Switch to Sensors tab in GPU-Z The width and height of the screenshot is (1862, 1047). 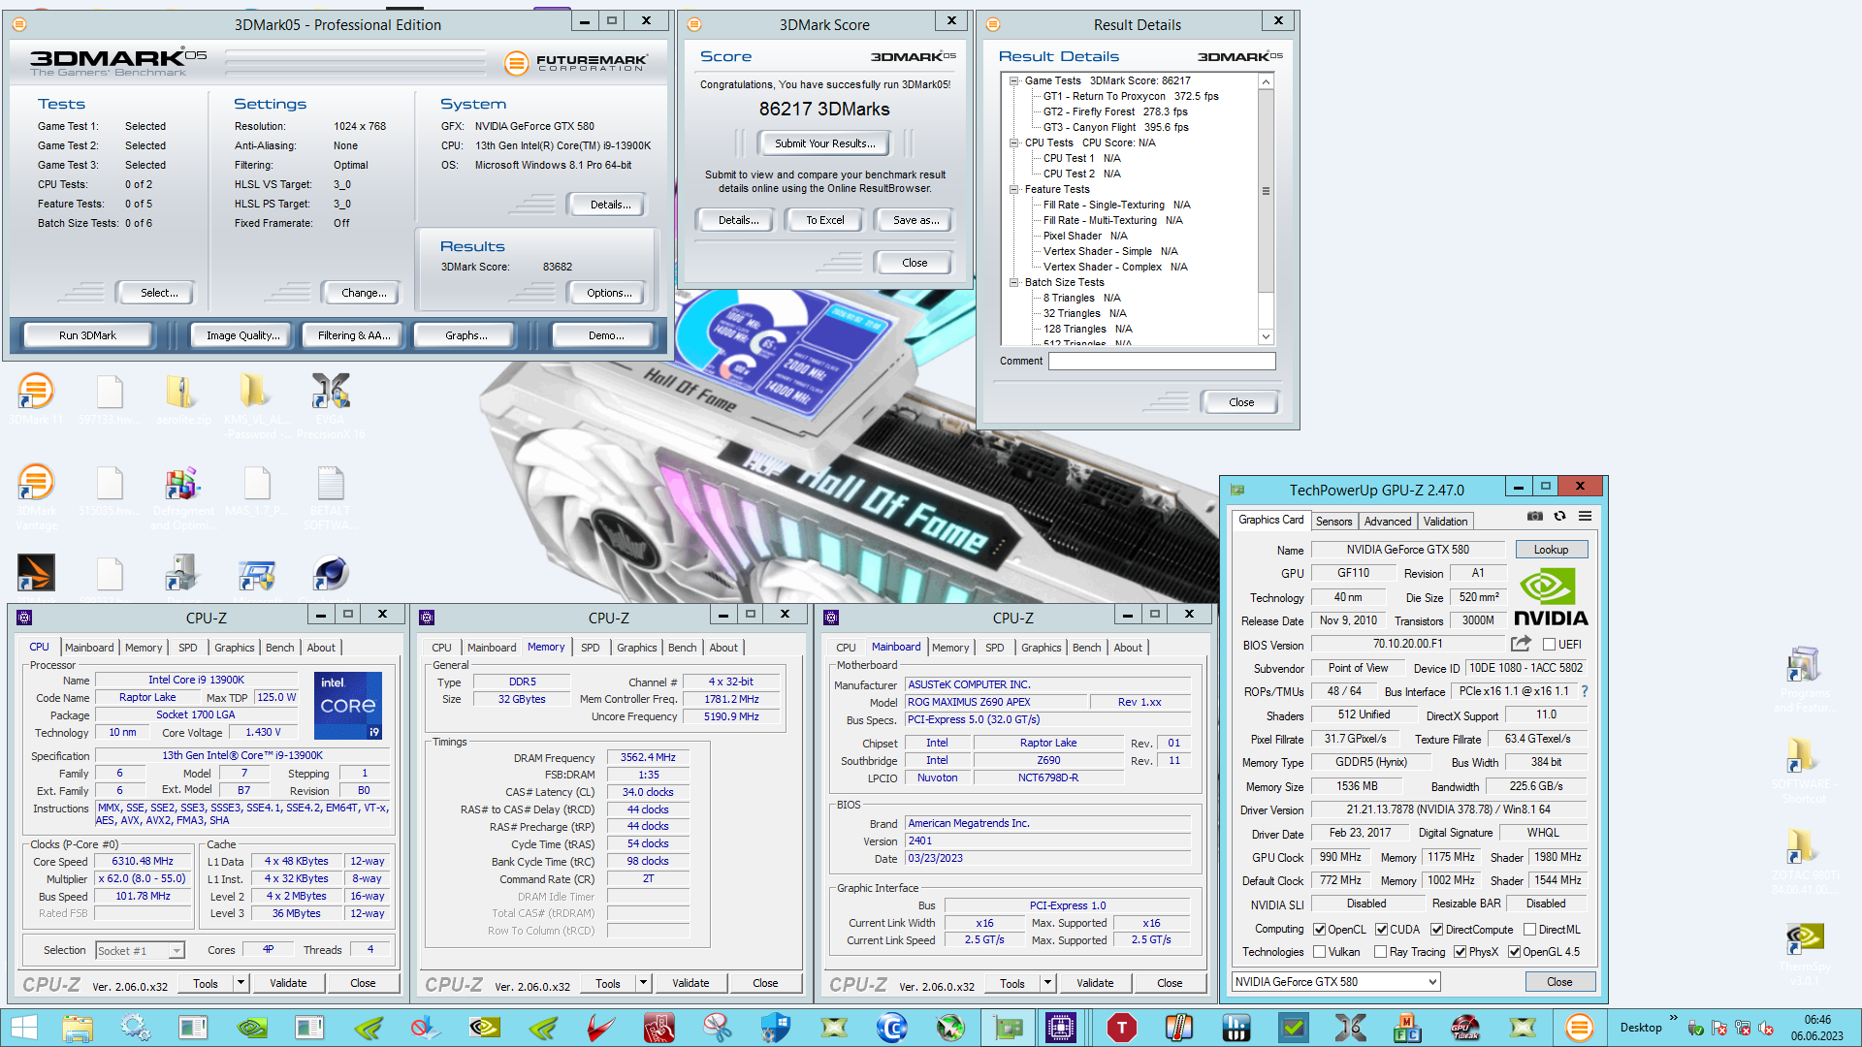tap(1333, 522)
